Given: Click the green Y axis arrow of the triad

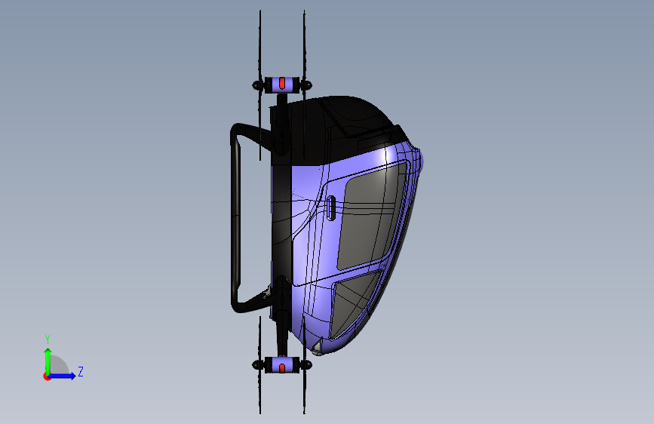Looking at the screenshot, I should 48,361.
